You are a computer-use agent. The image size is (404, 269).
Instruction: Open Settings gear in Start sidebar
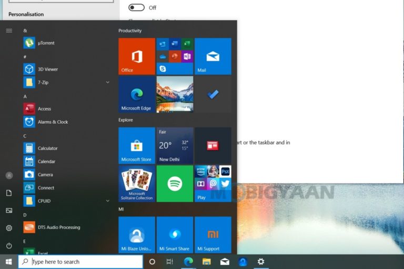point(9,228)
